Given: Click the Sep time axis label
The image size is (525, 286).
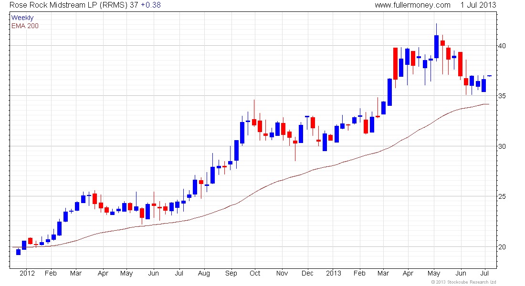Looking at the screenshot, I should (x=231, y=274).
